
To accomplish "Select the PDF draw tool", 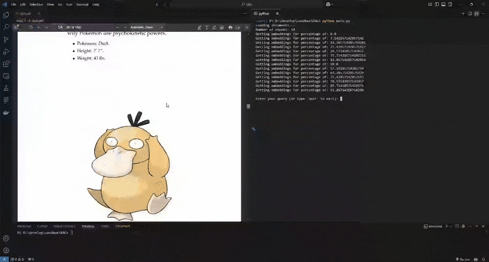I will click(214, 27).
